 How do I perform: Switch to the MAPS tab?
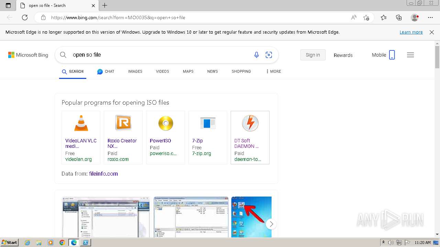[188, 71]
